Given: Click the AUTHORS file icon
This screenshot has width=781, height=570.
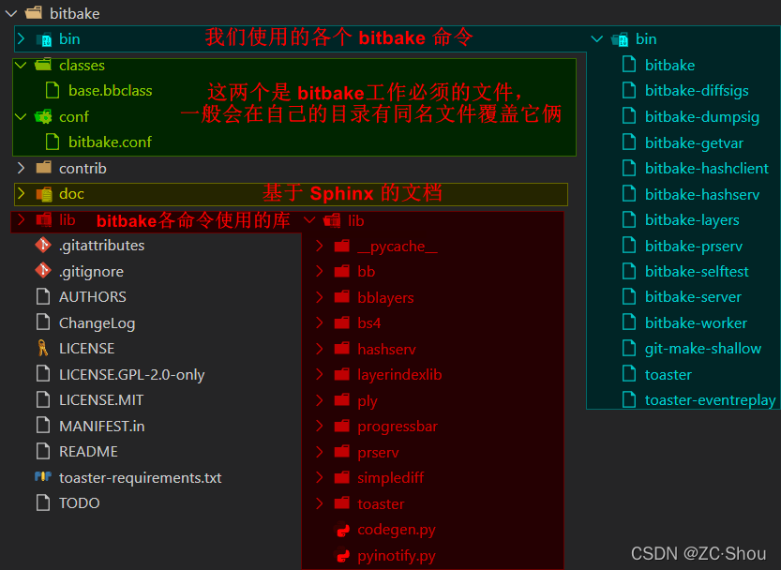Looking at the screenshot, I should click(43, 296).
